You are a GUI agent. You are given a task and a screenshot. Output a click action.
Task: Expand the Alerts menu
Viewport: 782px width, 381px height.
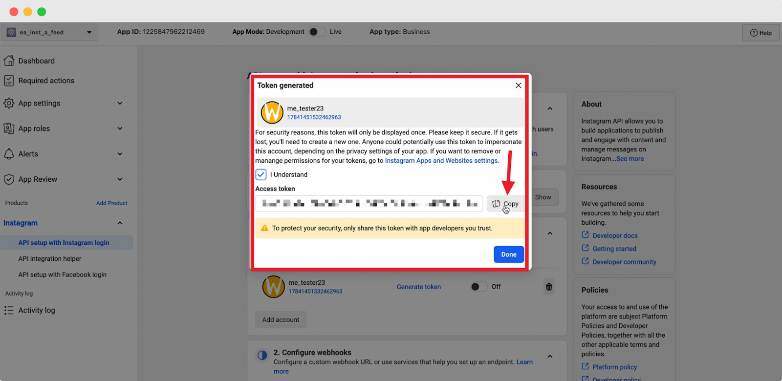point(120,154)
